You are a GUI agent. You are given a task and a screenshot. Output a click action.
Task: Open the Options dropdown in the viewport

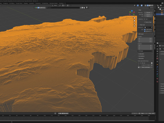[152, 8]
